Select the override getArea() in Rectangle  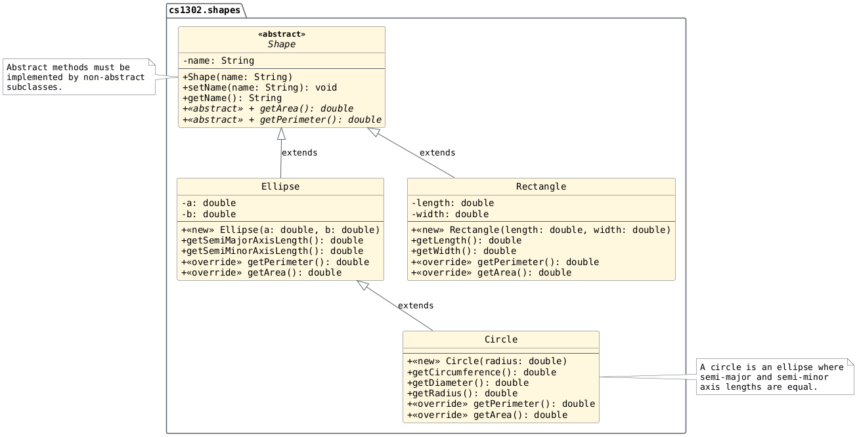(491, 272)
